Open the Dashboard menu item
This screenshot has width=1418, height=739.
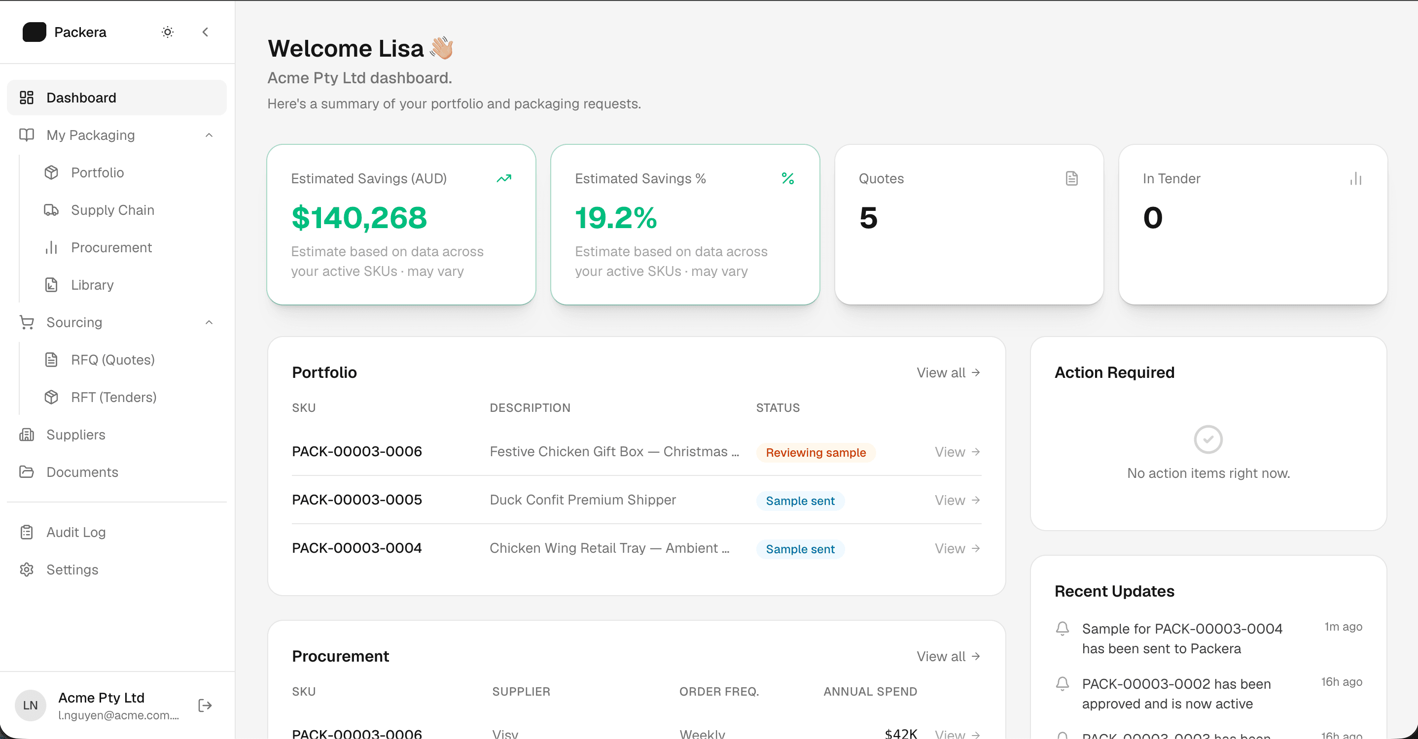coord(117,98)
